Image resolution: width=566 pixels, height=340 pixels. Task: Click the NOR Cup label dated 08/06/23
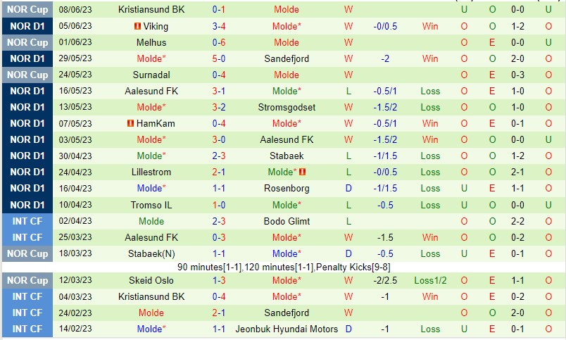point(28,10)
